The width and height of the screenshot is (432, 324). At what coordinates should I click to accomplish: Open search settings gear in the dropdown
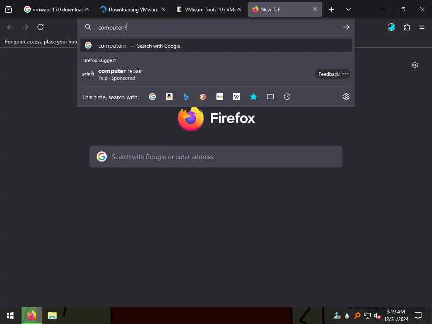tap(346, 97)
